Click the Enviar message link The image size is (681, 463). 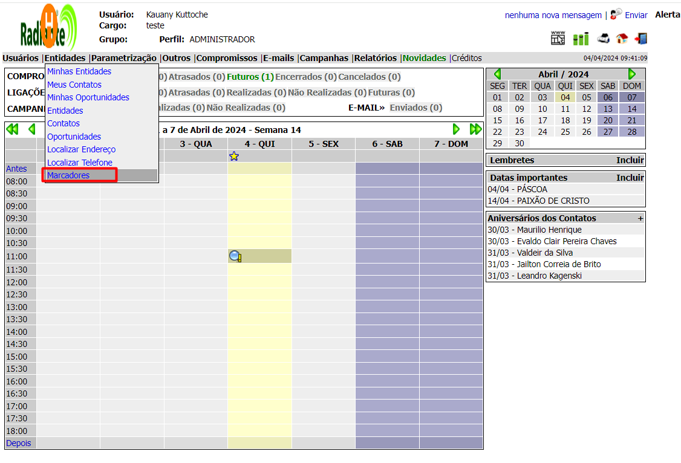click(x=636, y=15)
